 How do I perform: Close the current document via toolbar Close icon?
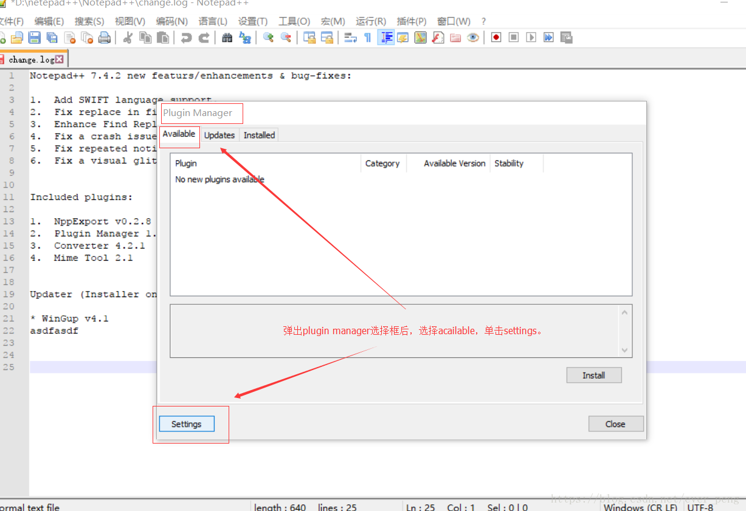point(69,38)
